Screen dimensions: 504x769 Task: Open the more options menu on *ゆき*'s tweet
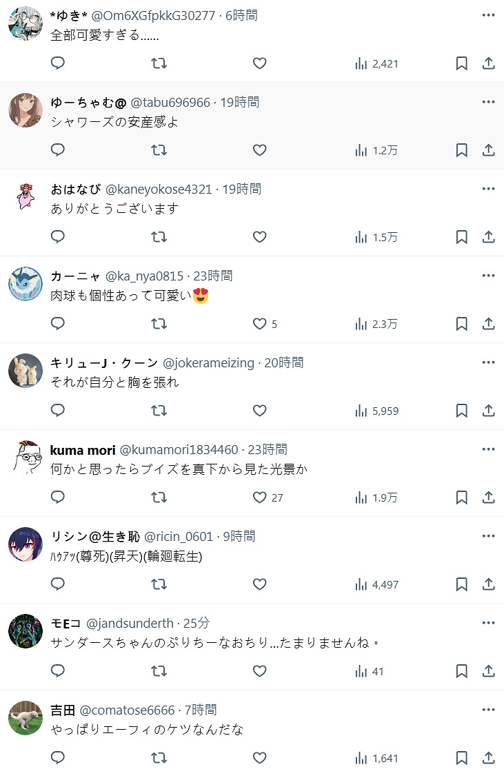click(488, 14)
